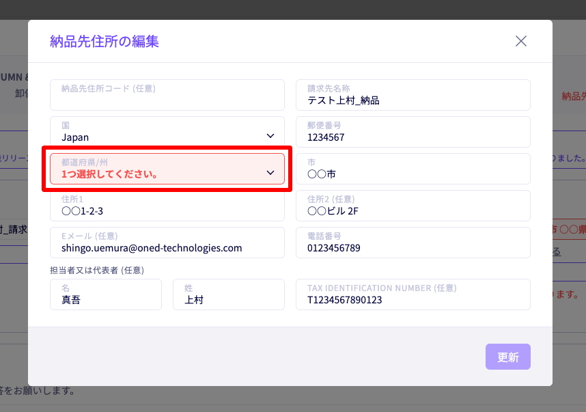Edit the 請求先名称 field with テスト上村_納品
This screenshot has width=586, height=412.
413,95
